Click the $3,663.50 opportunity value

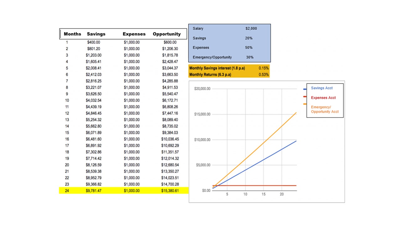pos(170,74)
